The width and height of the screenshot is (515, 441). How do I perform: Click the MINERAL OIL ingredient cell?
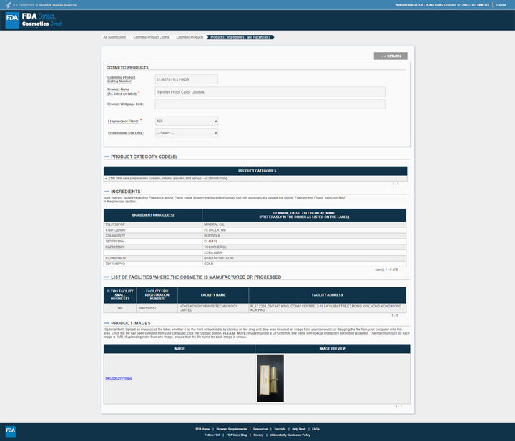304,224
